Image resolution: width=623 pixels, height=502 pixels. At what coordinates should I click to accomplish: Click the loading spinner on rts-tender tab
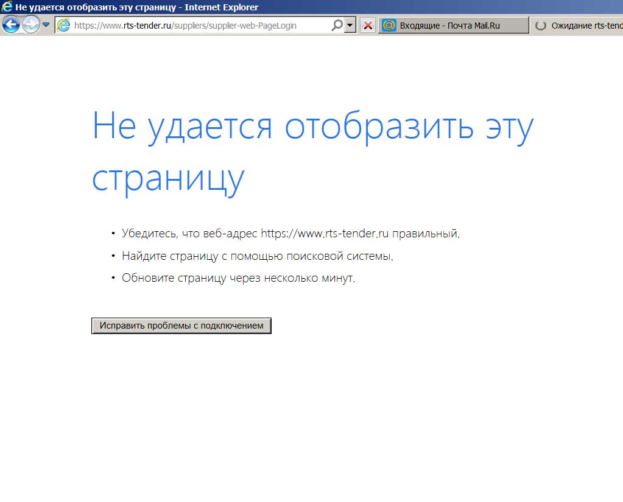tap(540, 26)
